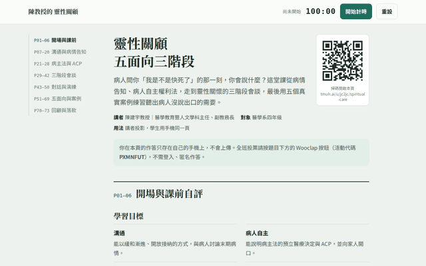Click the PXMNFUT activity code text

[132, 157]
